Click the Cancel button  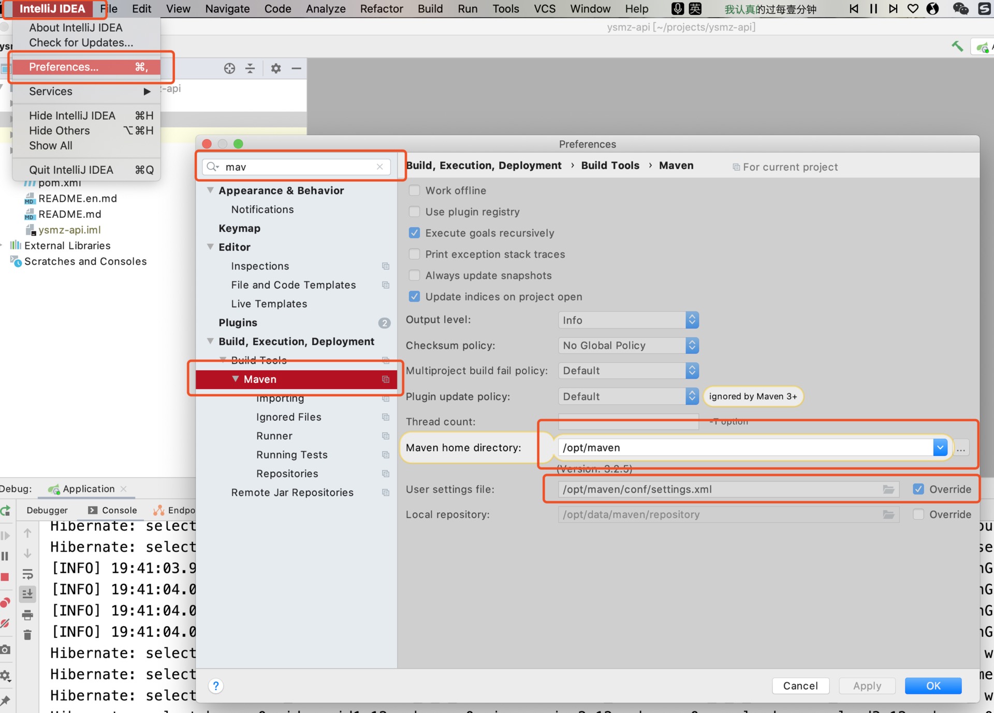pos(800,686)
